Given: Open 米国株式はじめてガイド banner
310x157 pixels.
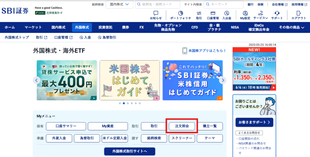Looking at the screenshot, I should (x=130, y=80).
